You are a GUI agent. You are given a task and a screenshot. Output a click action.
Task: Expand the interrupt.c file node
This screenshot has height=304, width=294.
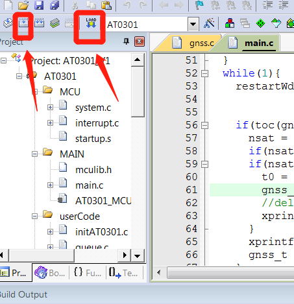pyautogui.click(x=50, y=123)
